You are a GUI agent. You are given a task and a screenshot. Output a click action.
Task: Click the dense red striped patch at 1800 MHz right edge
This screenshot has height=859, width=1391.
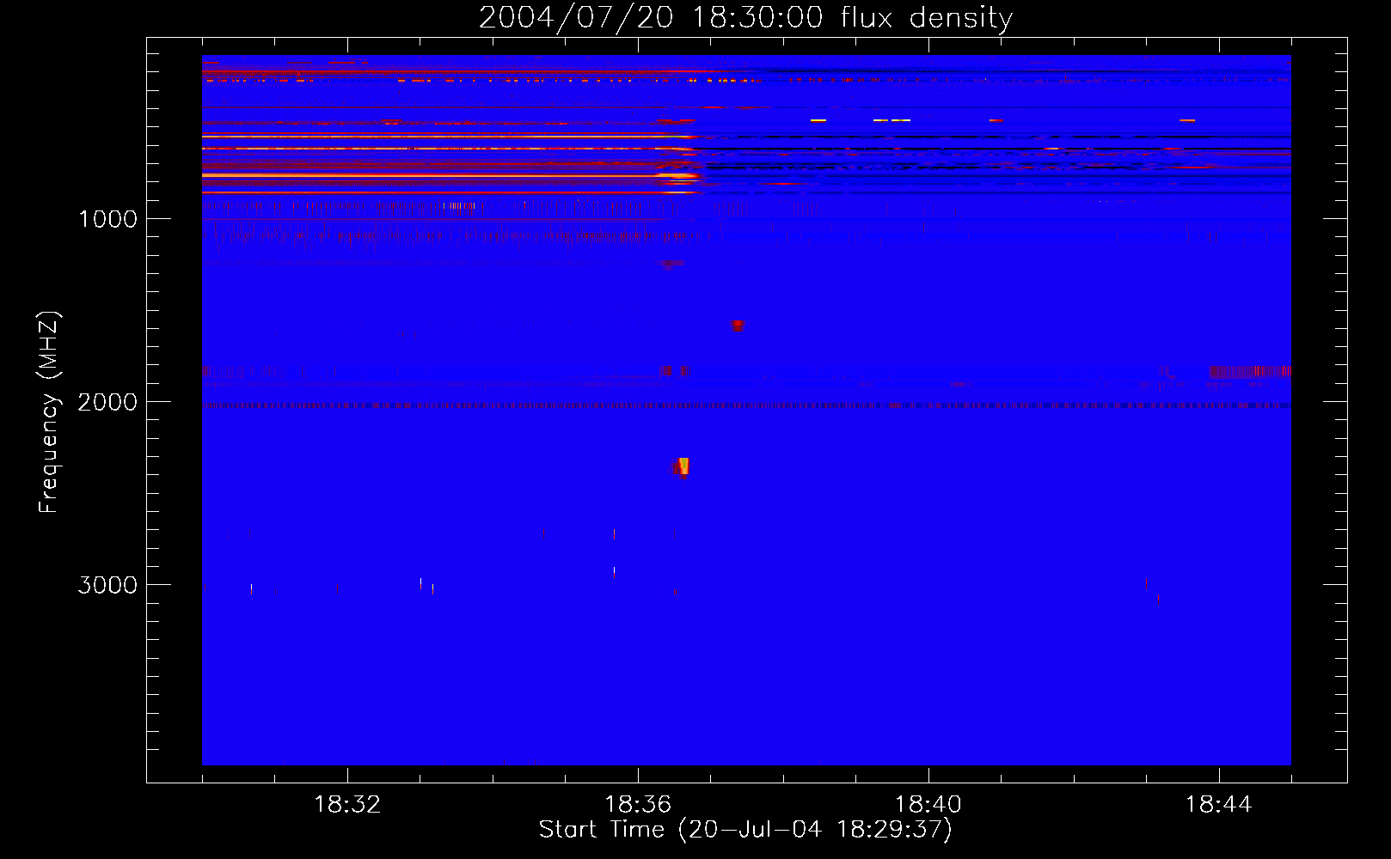coord(1250,372)
